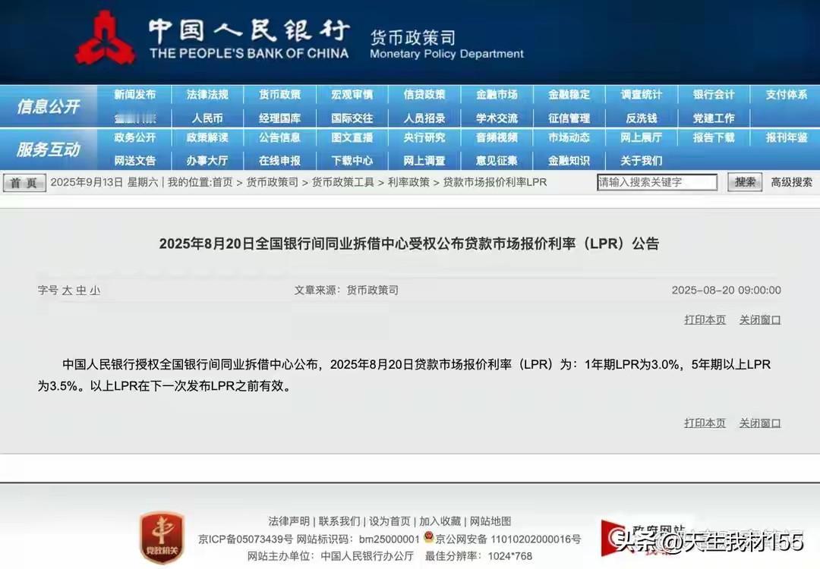
Task: Set font size to 中
Action: coord(81,291)
